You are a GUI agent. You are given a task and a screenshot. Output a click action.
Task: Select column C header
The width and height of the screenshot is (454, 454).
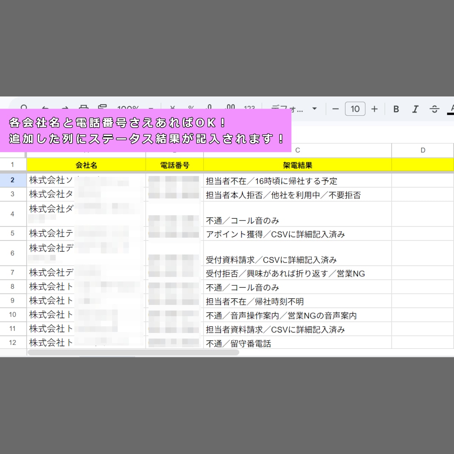[297, 150]
